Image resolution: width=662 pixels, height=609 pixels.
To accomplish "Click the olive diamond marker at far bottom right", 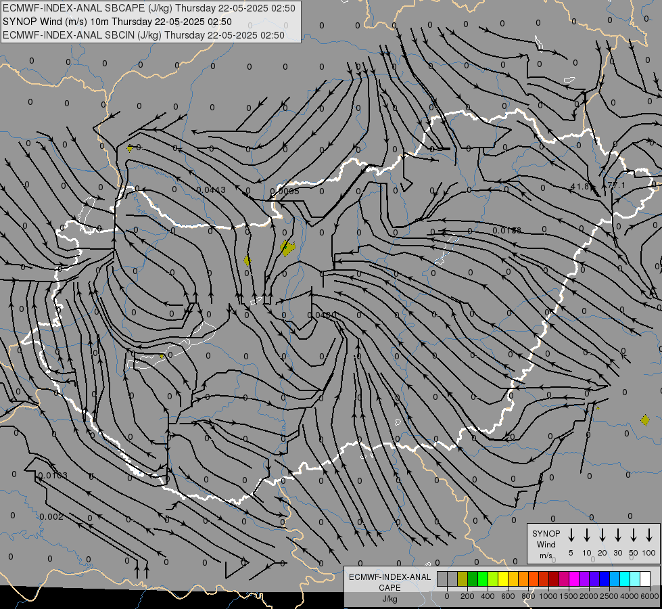I will (x=644, y=420).
